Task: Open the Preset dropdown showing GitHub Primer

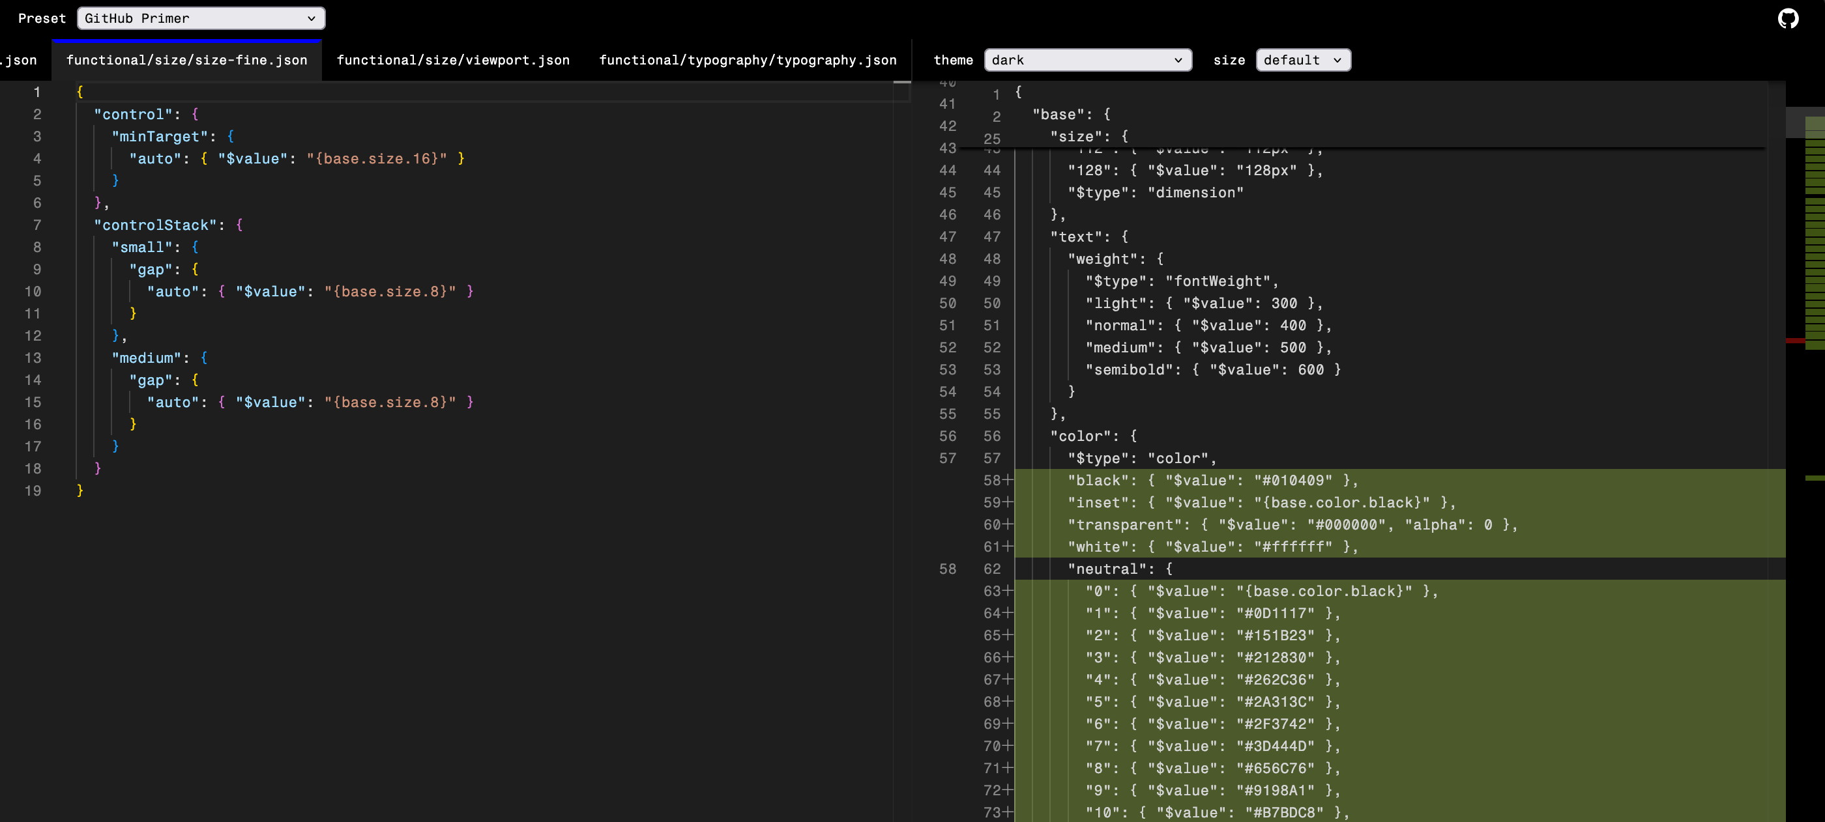Action: [201, 18]
